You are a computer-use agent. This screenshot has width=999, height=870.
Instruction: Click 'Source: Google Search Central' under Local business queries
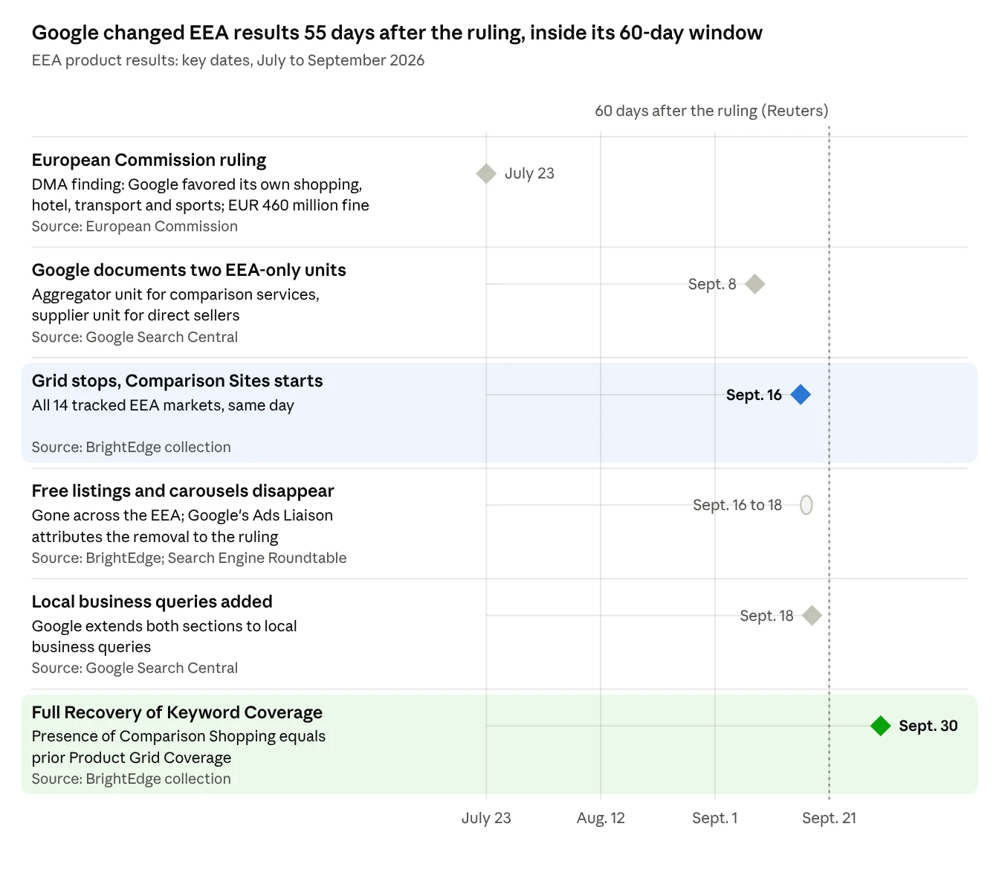click(135, 668)
